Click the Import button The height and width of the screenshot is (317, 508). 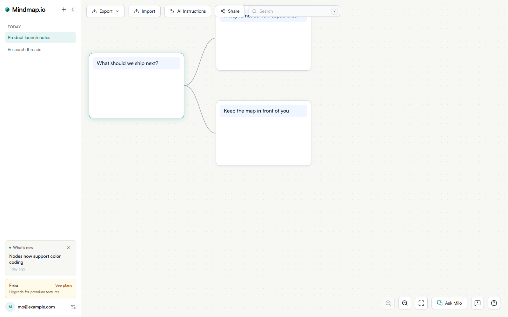[x=144, y=11]
